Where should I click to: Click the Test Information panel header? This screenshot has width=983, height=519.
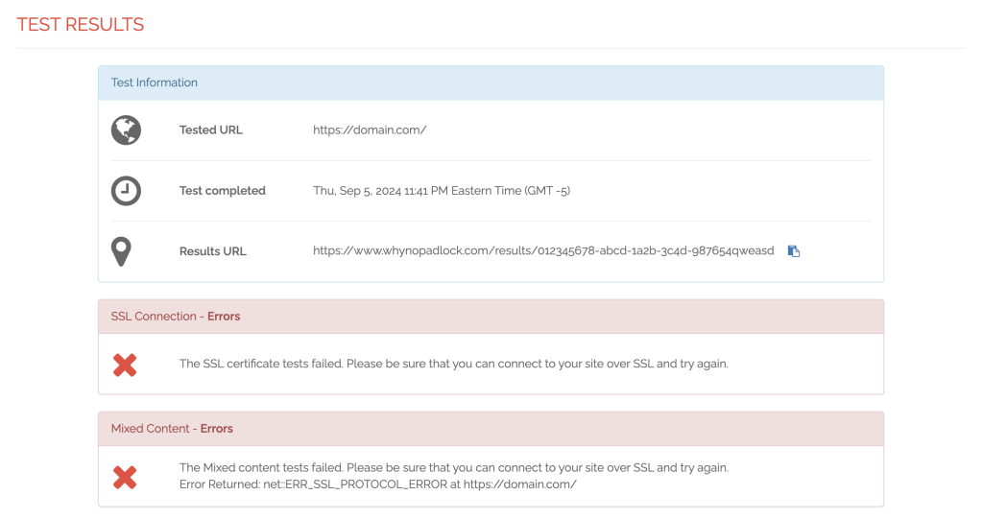(491, 83)
